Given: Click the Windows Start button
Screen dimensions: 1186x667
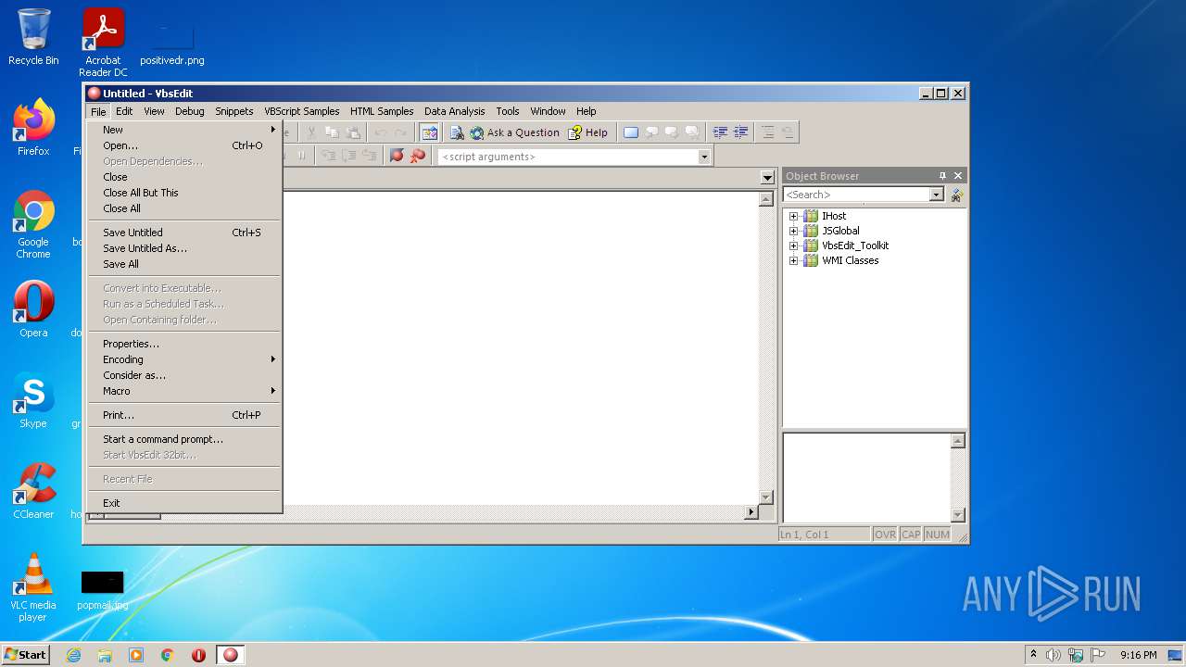Looking at the screenshot, I should (25, 654).
